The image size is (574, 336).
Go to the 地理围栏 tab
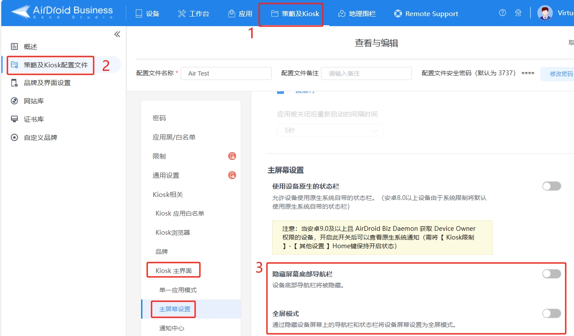click(357, 13)
